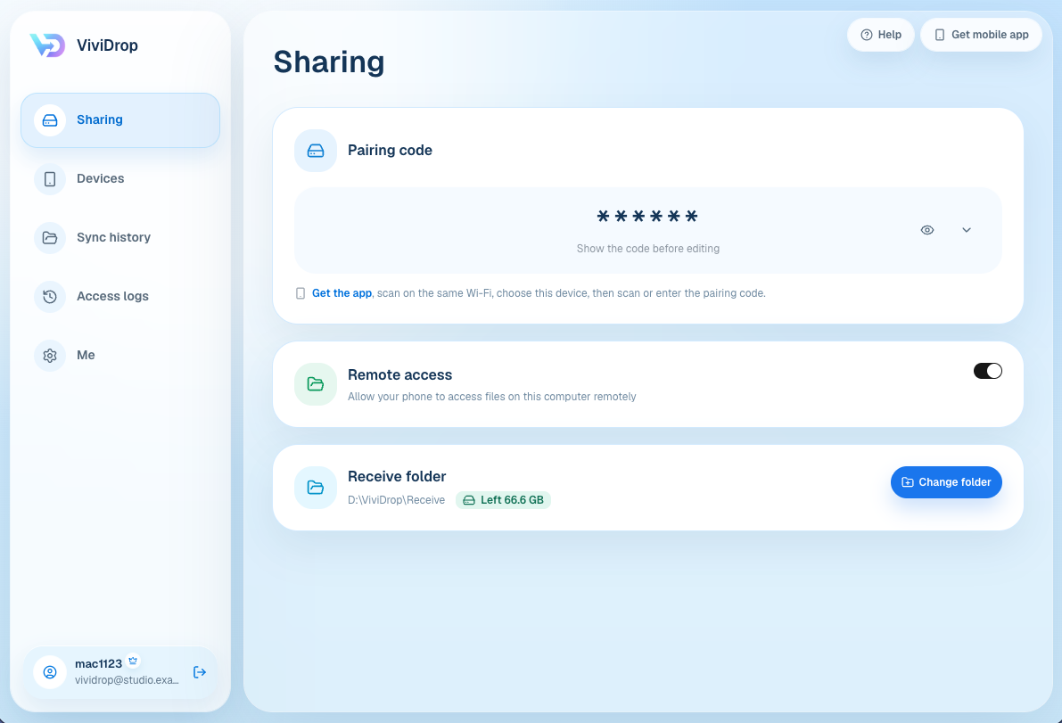Open Sync history from sidebar
This screenshot has width=1062, height=723.
pyautogui.click(x=120, y=238)
